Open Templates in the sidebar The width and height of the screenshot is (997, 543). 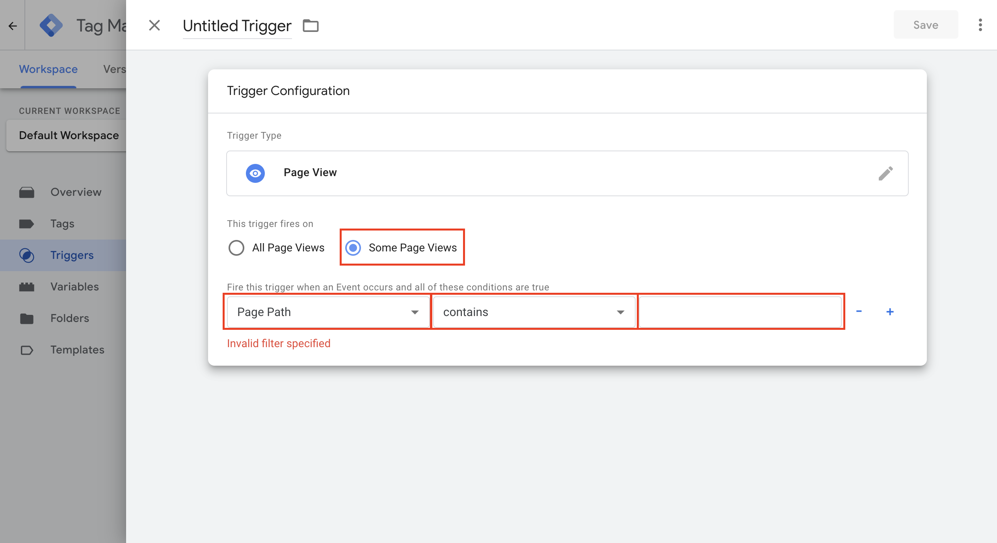pyautogui.click(x=63, y=350)
